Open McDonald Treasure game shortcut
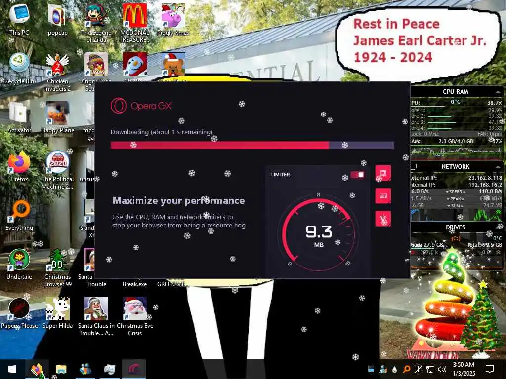Screen dimensions: 506x379 point(134,23)
